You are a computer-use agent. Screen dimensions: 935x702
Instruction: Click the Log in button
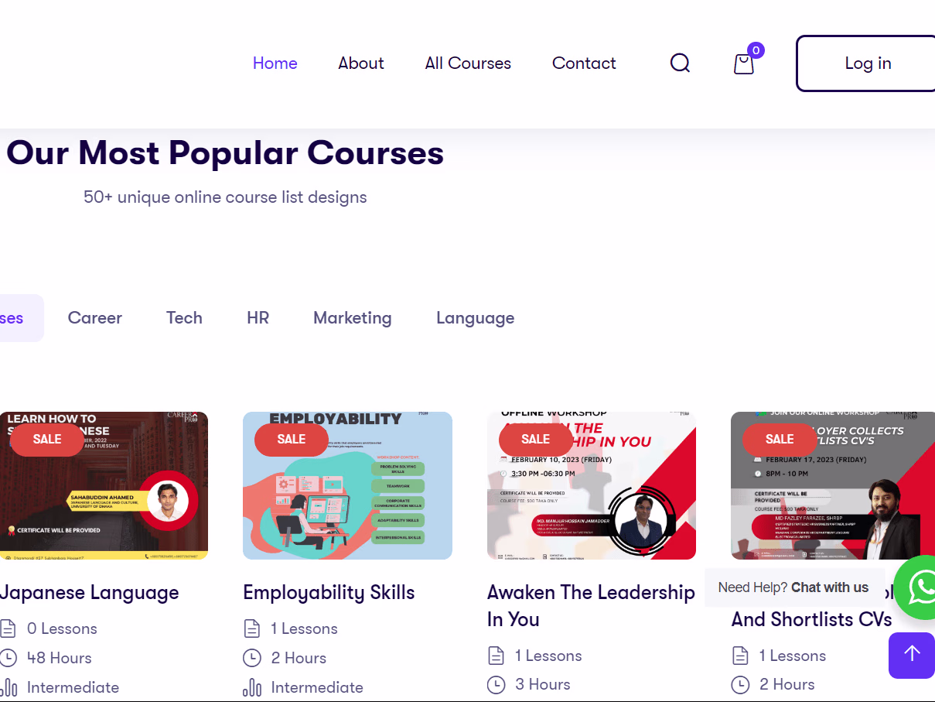click(x=868, y=63)
